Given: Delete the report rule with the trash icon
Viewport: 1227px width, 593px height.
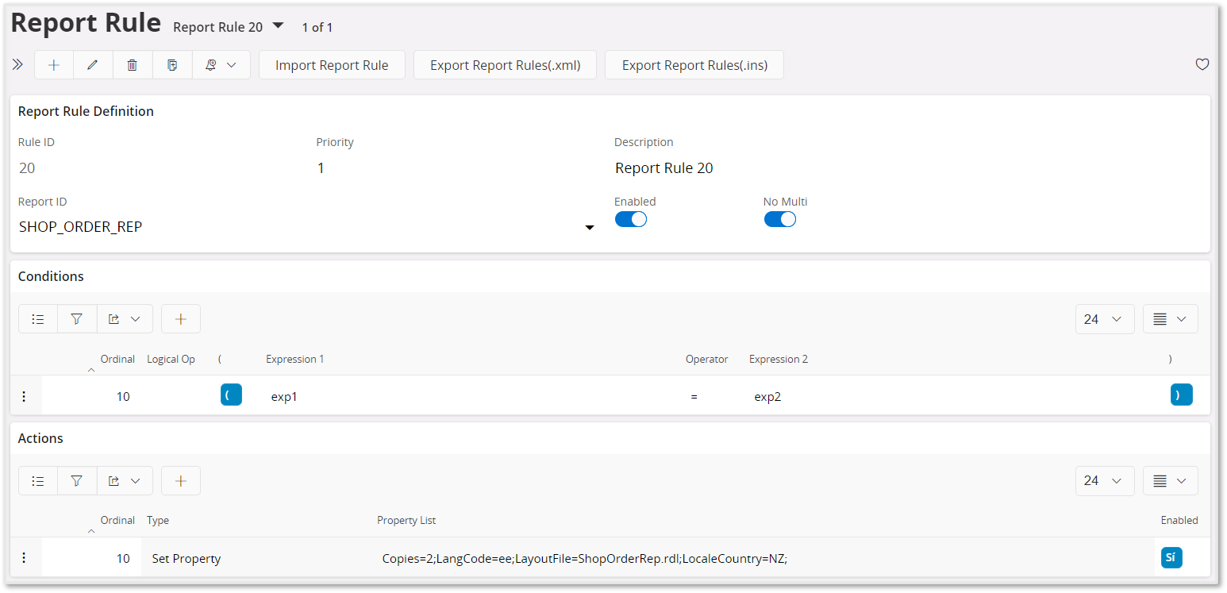Looking at the screenshot, I should pos(133,64).
